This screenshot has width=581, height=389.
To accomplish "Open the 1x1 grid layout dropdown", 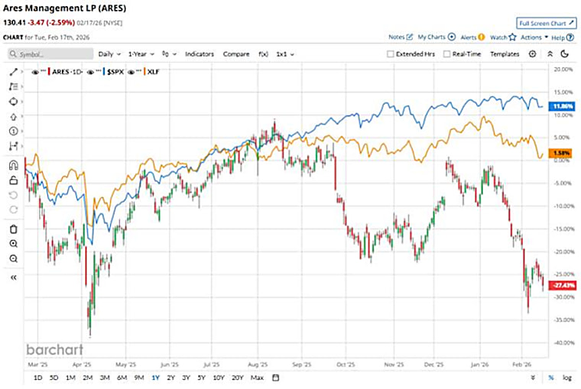I will click(x=285, y=54).
